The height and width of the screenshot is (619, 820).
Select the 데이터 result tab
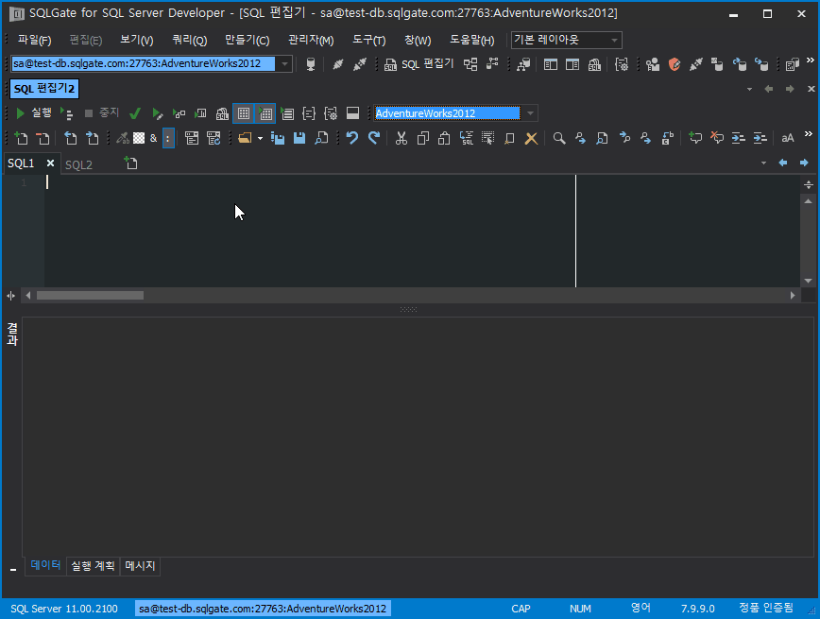click(x=45, y=566)
